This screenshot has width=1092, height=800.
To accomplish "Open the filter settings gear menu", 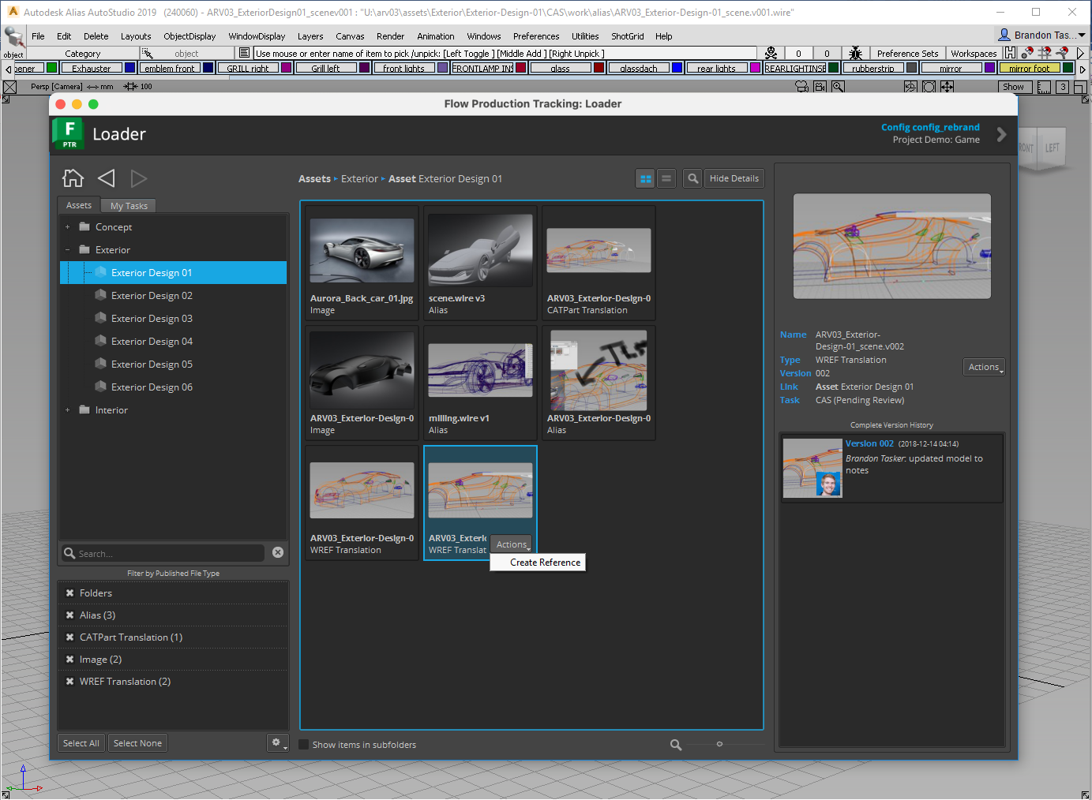I will click(x=277, y=742).
